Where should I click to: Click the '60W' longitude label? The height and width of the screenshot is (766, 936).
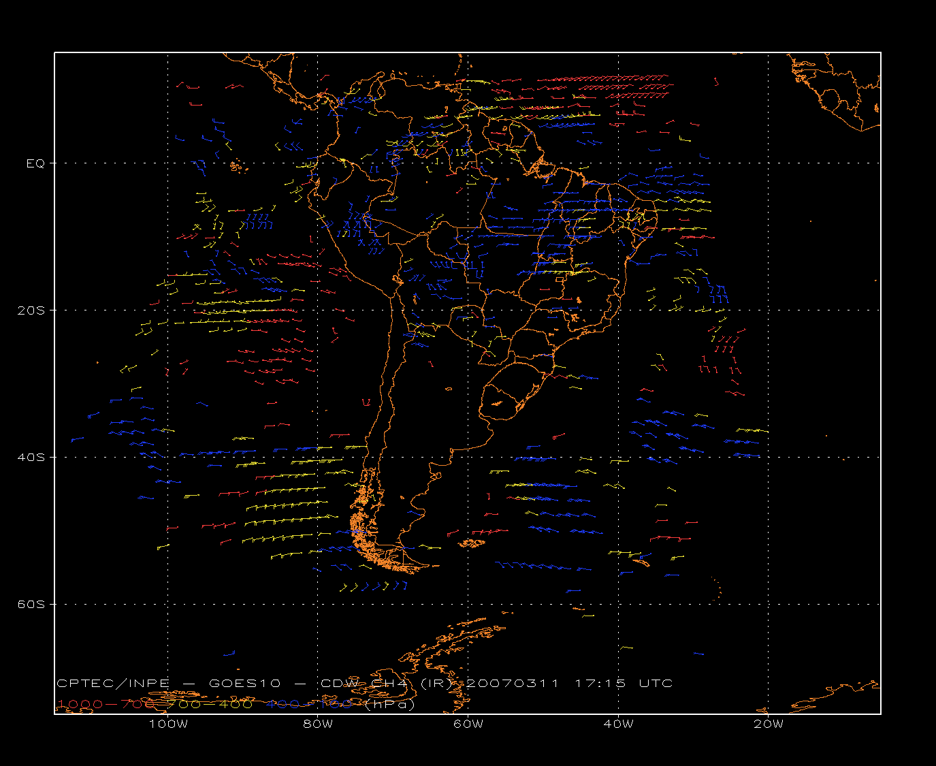click(x=468, y=724)
